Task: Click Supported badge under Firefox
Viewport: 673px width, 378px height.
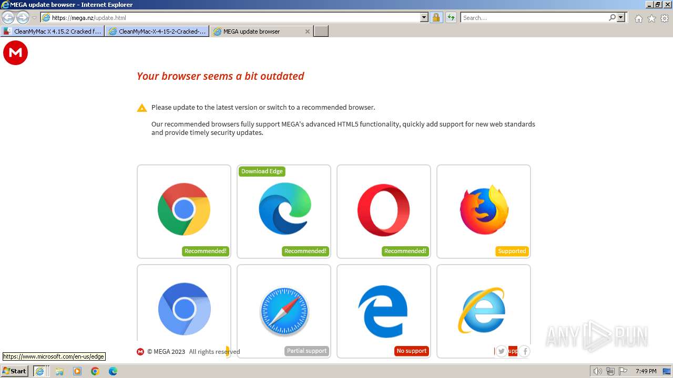Action: pos(512,251)
